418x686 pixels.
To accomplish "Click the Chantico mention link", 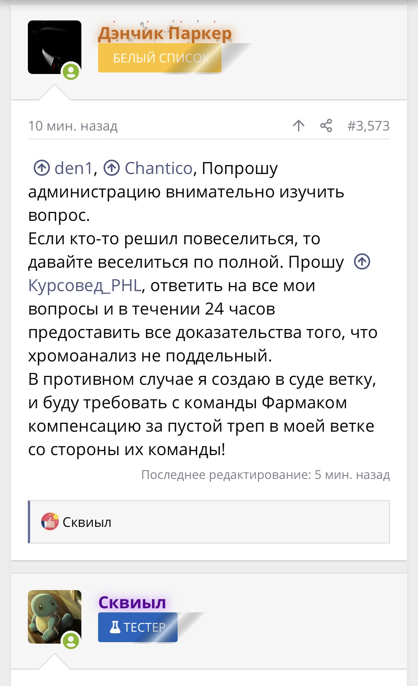I will click(x=158, y=168).
